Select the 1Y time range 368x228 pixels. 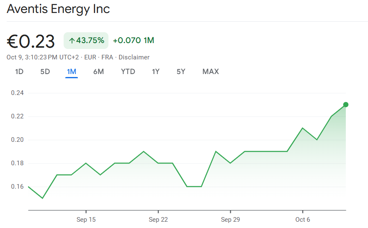(156, 72)
